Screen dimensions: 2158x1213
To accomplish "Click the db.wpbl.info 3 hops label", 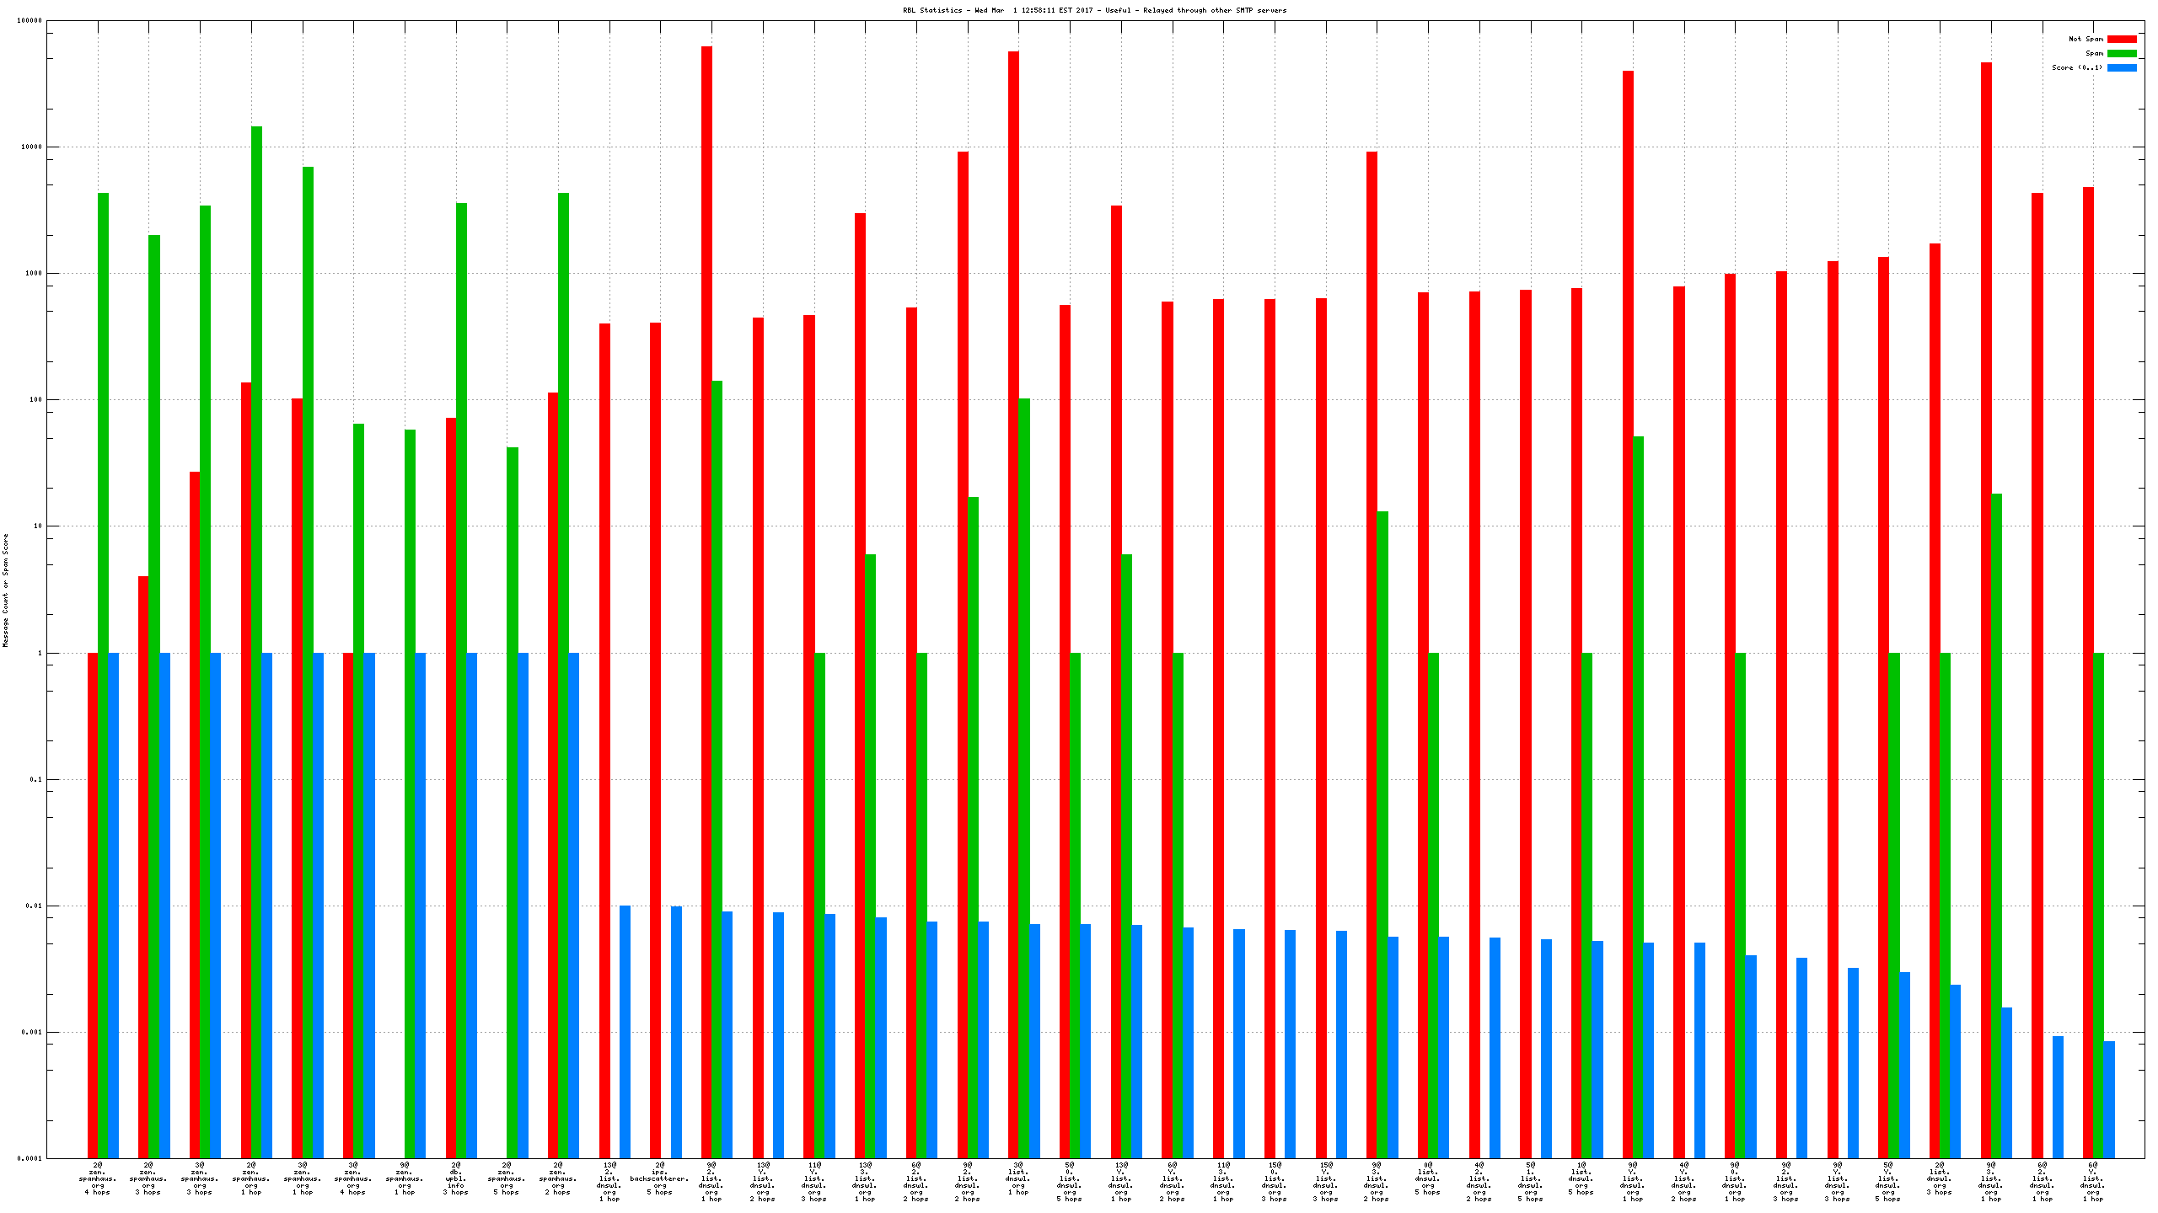I will click(456, 1178).
